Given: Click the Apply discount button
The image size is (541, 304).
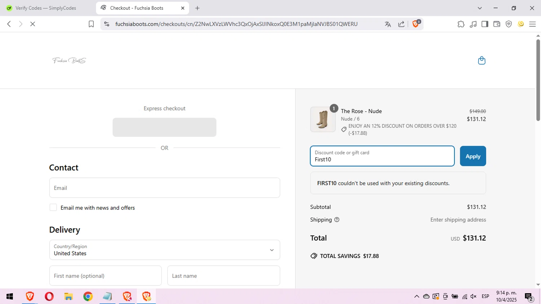Looking at the screenshot, I should (x=473, y=156).
